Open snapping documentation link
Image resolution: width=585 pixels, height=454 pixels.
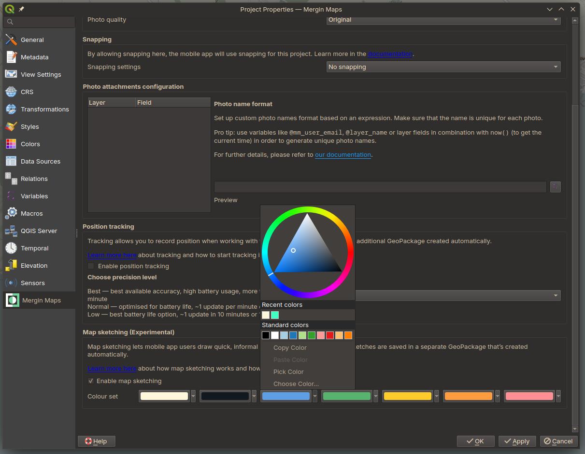click(390, 54)
